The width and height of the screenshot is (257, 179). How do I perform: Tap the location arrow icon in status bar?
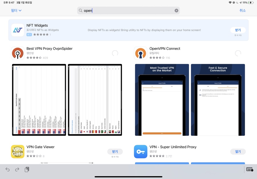[240, 3]
